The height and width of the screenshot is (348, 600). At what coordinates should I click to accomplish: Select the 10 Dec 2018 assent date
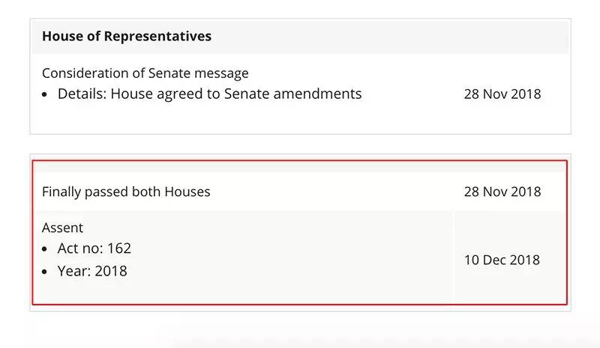(x=502, y=260)
